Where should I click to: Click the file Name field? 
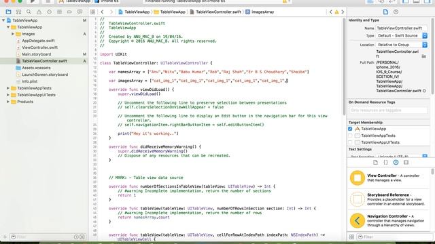[402, 28]
